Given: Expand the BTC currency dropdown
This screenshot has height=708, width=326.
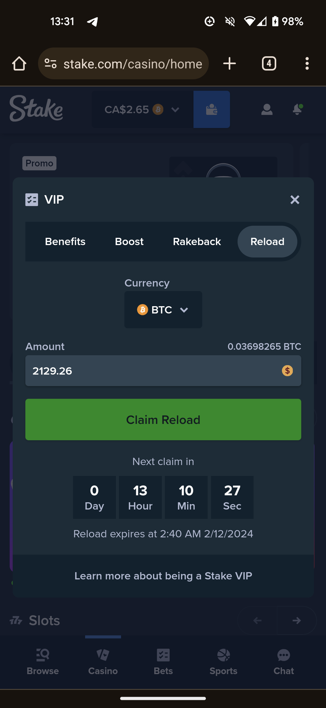Looking at the screenshot, I should pos(163,310).
